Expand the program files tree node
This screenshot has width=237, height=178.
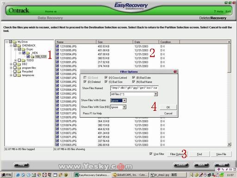tap(11, 68)
